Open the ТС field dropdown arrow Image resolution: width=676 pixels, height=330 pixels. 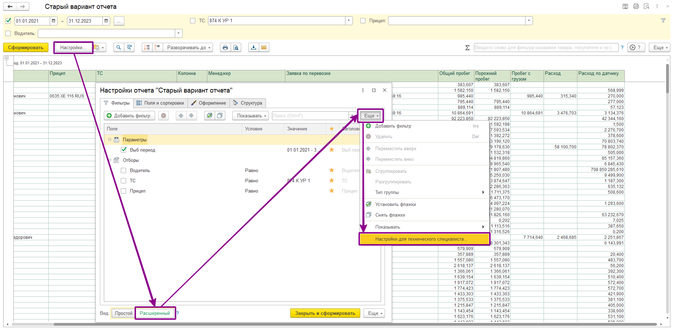(349, 20)
